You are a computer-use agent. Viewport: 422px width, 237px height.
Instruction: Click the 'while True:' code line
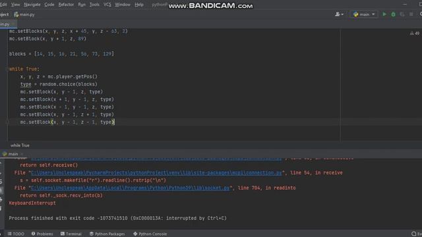pos(24,69)
